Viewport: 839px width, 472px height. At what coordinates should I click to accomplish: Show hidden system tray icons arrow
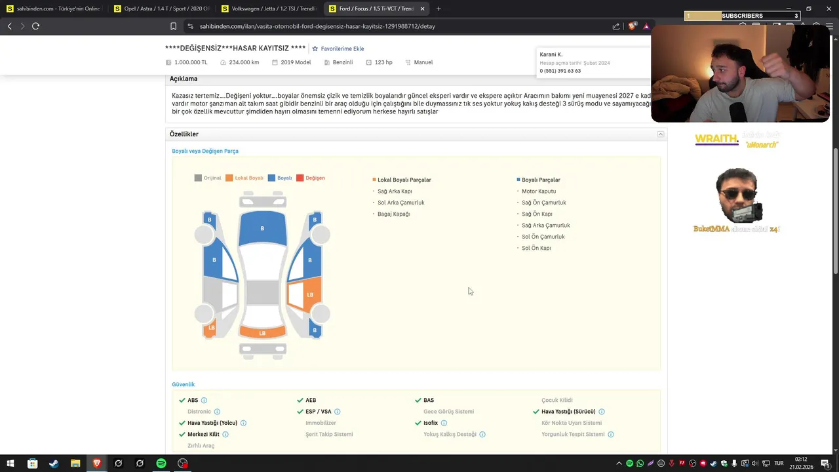click(x=619, y=463)
